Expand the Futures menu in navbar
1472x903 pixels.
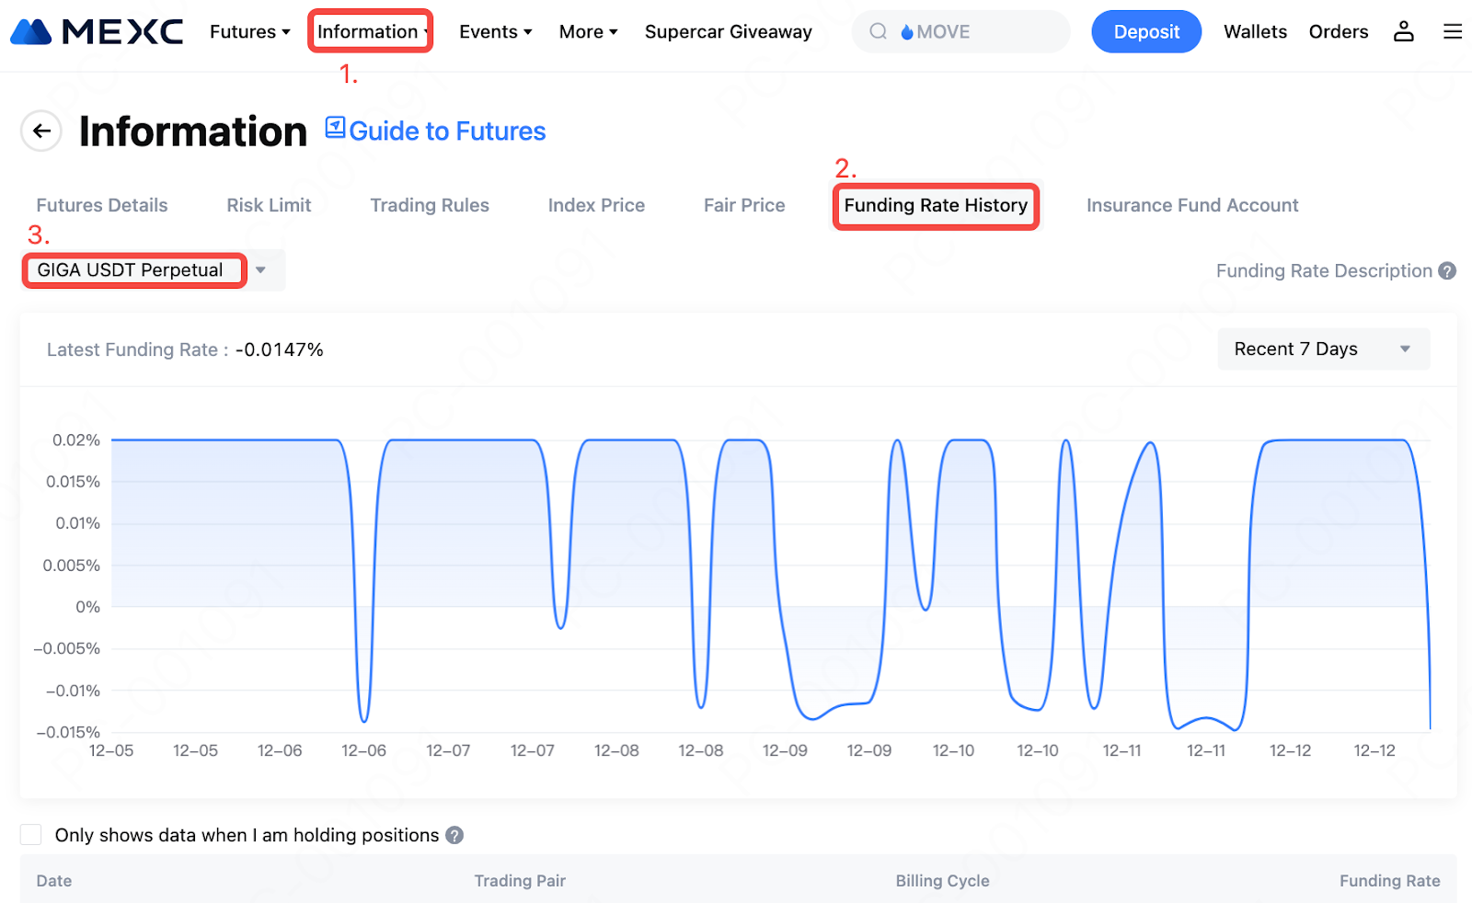(249, 32)
